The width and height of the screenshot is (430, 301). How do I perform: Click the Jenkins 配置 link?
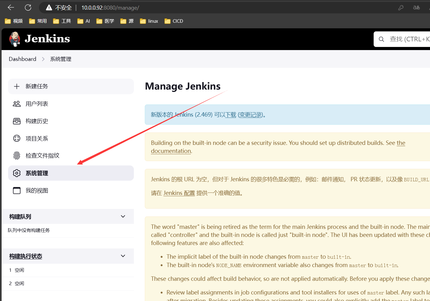pyautogui.click(x=179, y=193)
